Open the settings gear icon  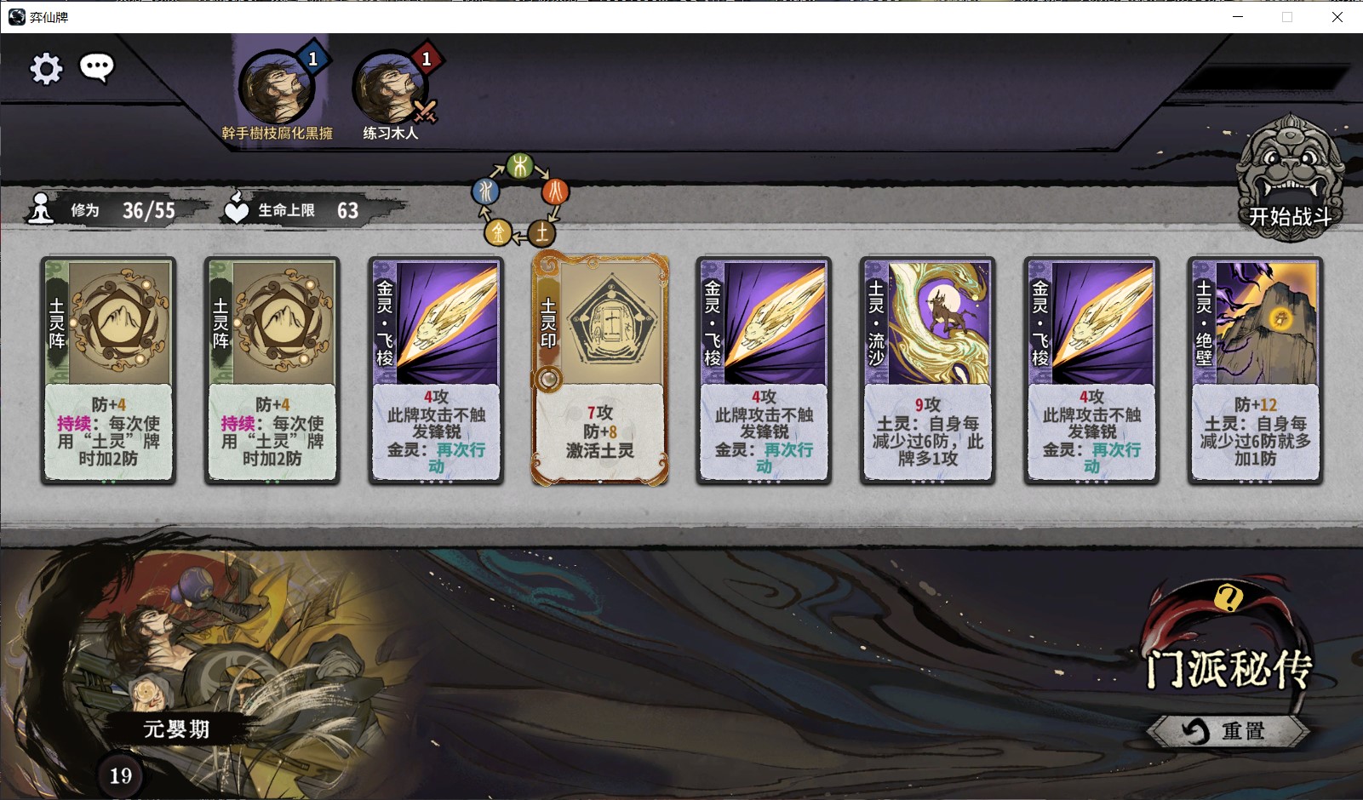pos(46,69)
